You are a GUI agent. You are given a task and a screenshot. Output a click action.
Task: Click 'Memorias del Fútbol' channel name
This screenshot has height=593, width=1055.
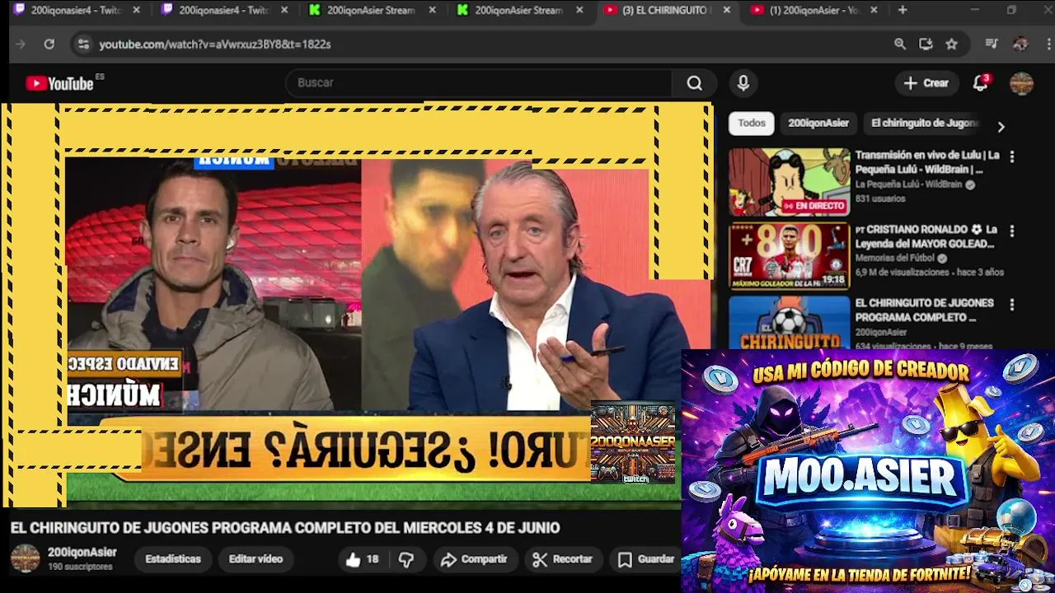click(895, 259)
